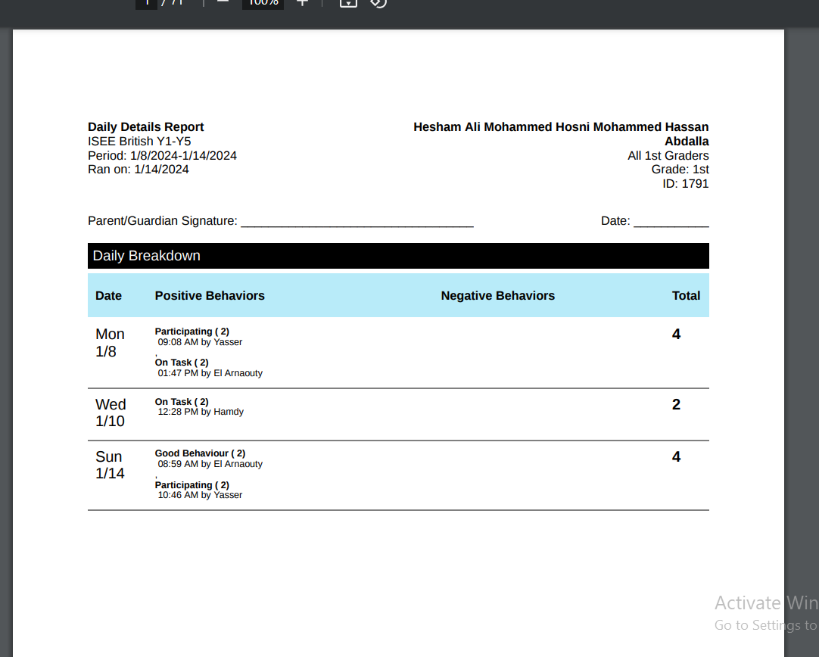Image resolution: width=819 pixels, height=657 pixels.
Task: Click the 'All 1st Graders' text
Action: coord(668,156)
